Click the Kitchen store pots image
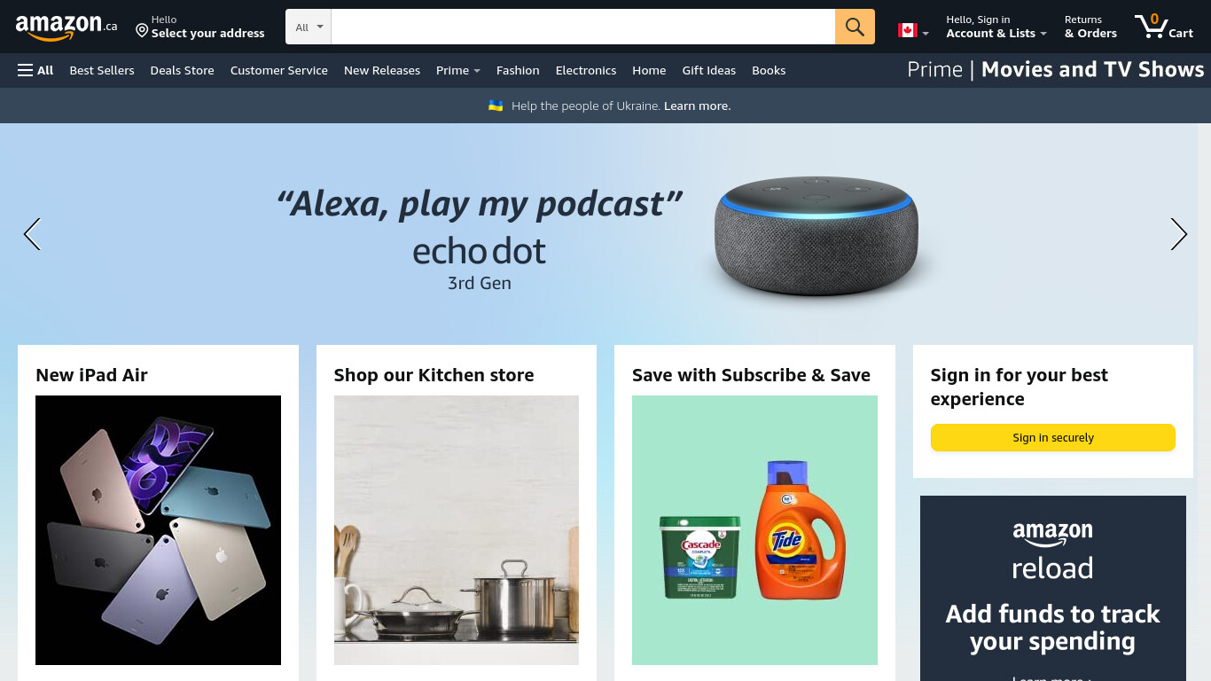Viewport: 1211px width, 681px height. pyautogui.click(x=457, y=530)
